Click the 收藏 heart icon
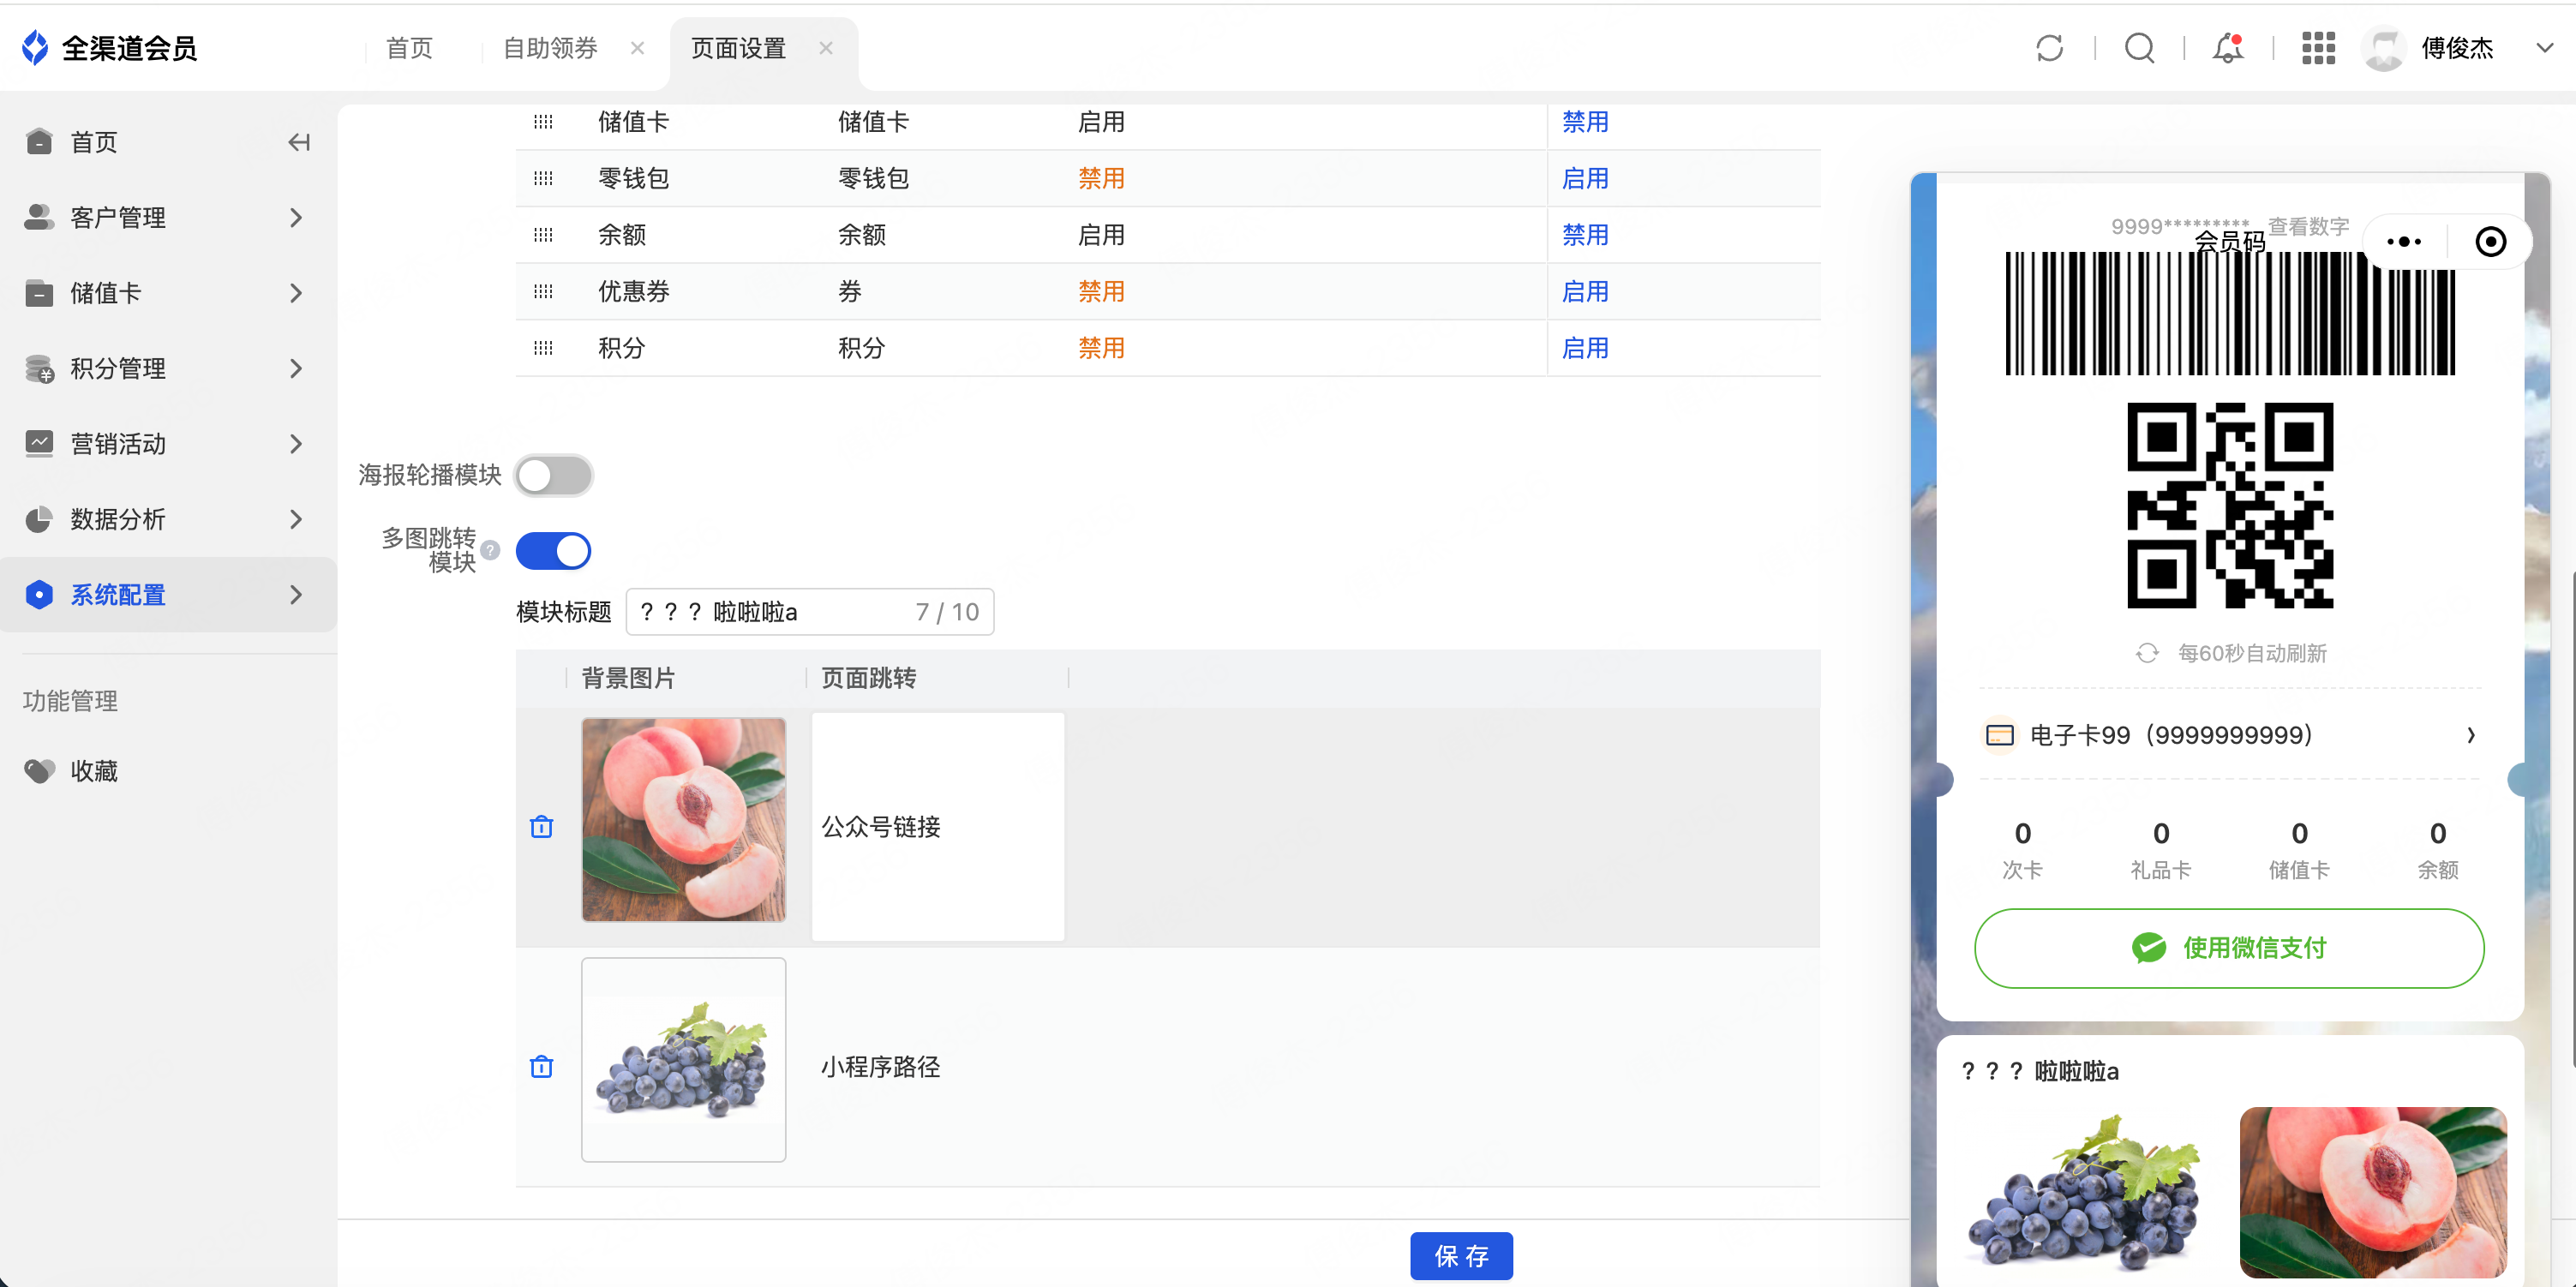Image resolution: width=2576 pixels, height=1287 pixels. 39,771
